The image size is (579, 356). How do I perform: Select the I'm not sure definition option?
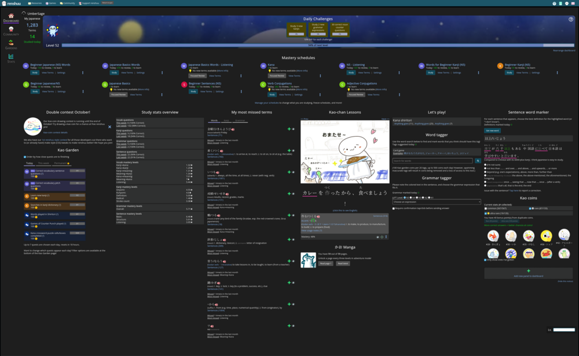[486, 164]
